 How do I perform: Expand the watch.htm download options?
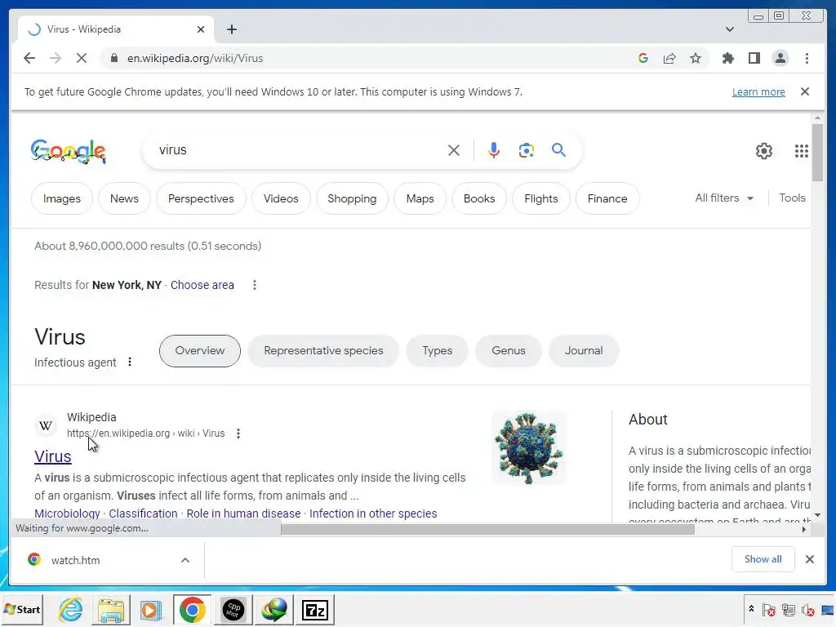185,560
